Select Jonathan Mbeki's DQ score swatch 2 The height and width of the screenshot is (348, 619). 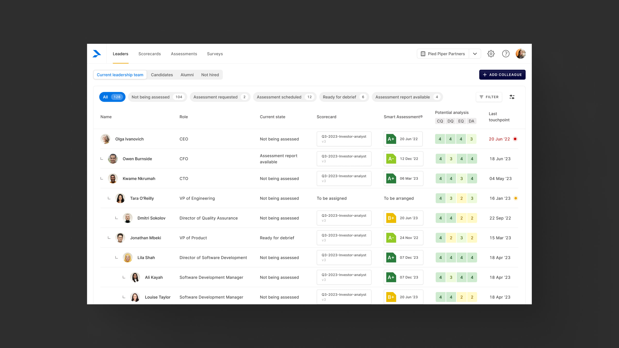pos(451,238)
